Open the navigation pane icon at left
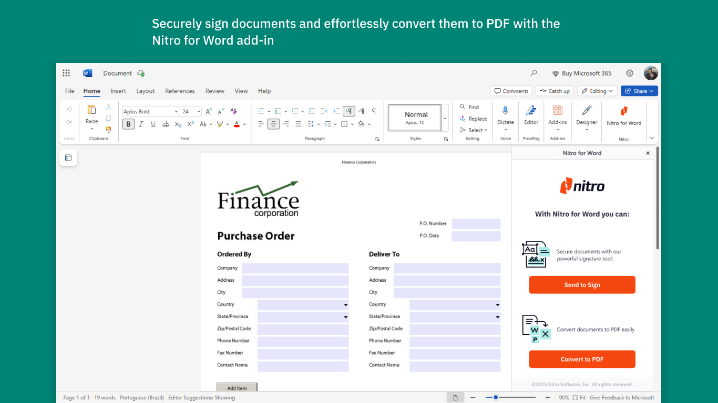Viewport: 718px width, 403px height. (x=68, y=157)
